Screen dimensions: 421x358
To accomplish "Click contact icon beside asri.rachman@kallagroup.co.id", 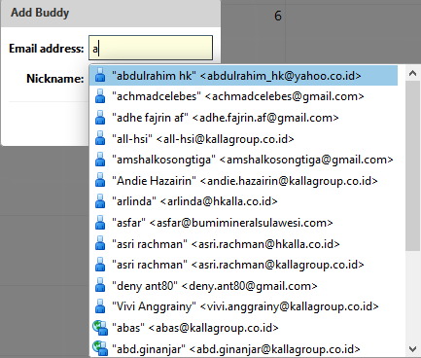I will tap(100, 265).
